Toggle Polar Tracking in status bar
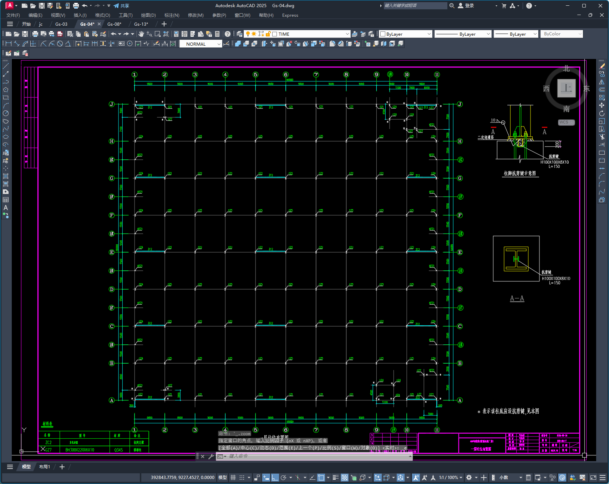Screen dimensions: 609x484 click(x=284, y=478)
